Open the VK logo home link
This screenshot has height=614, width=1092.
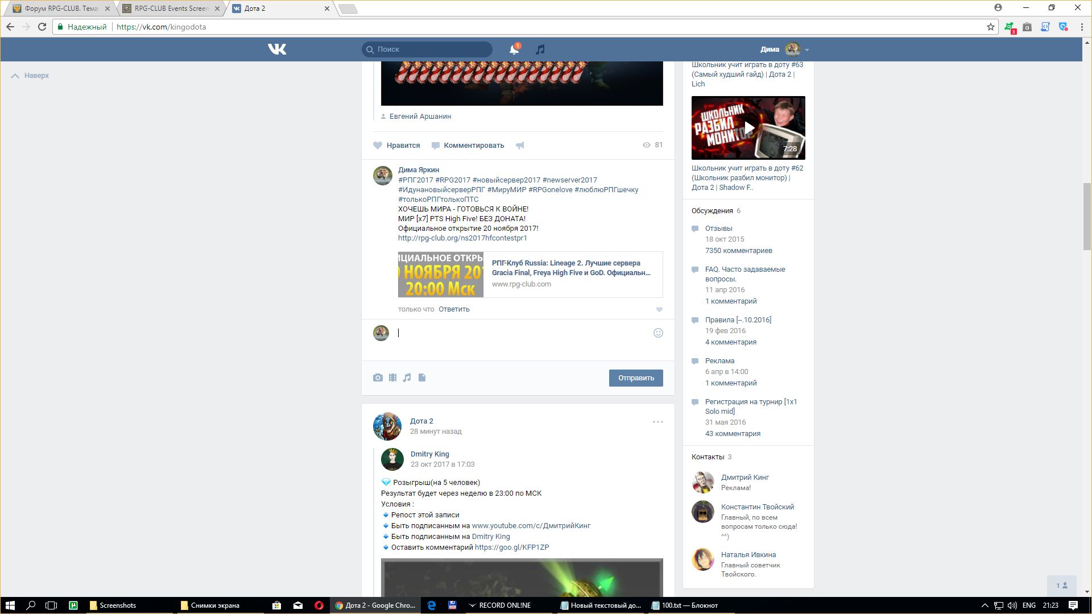coord(277,49)
